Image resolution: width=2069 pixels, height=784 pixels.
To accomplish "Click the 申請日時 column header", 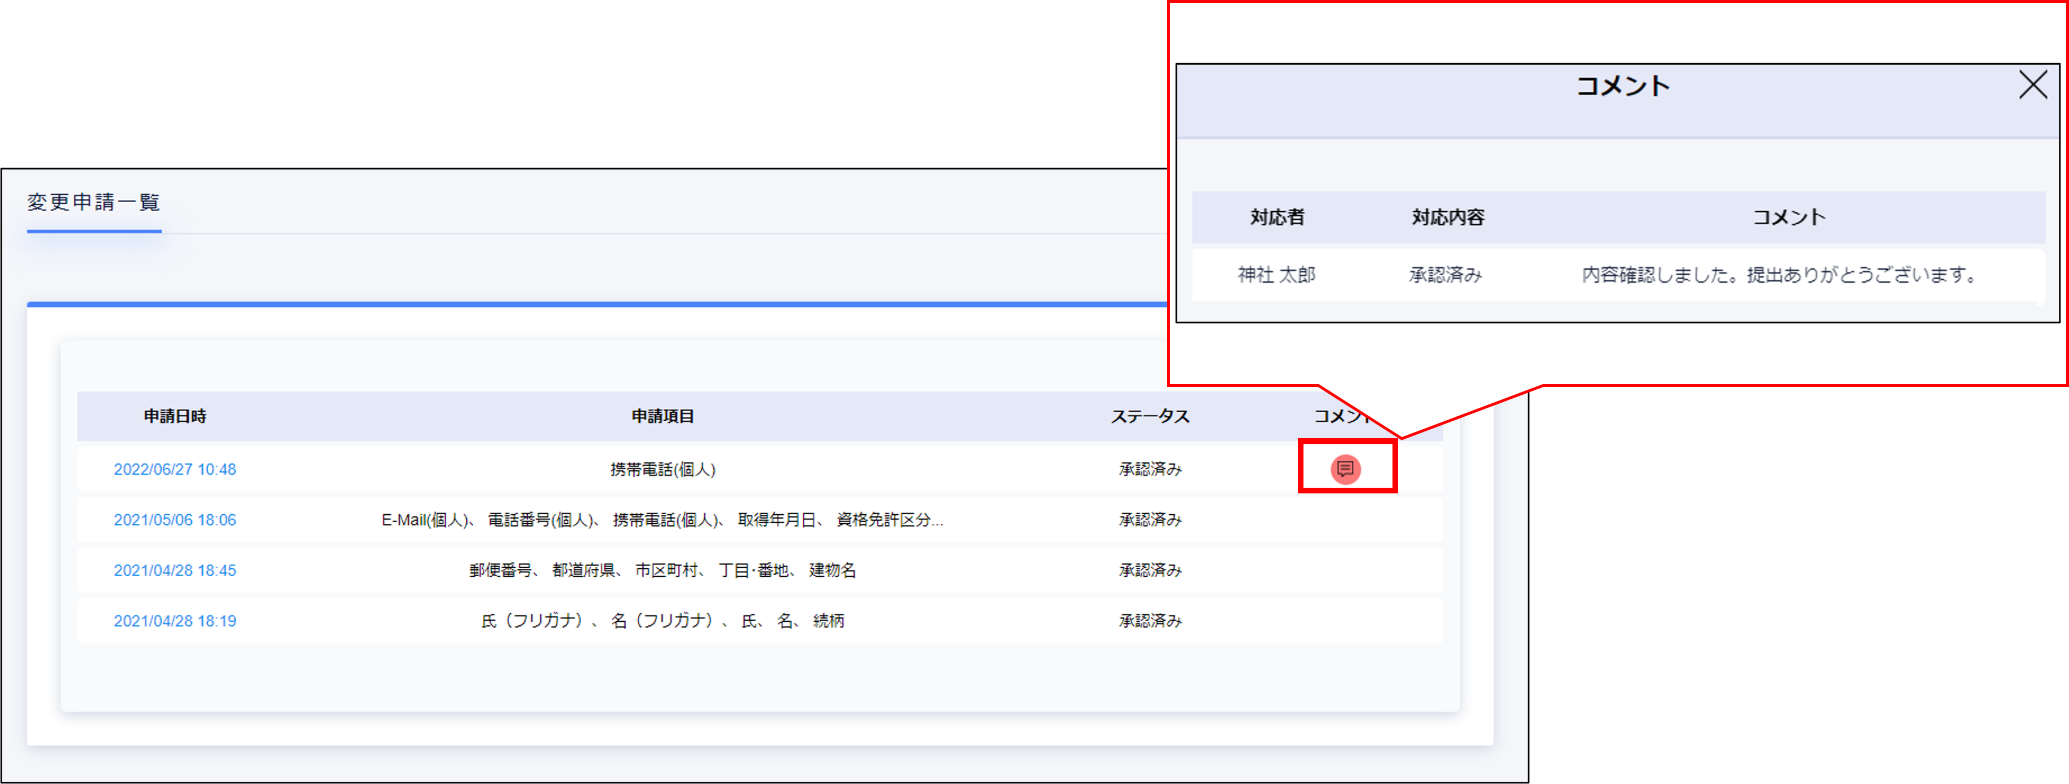I will [175, 416].
